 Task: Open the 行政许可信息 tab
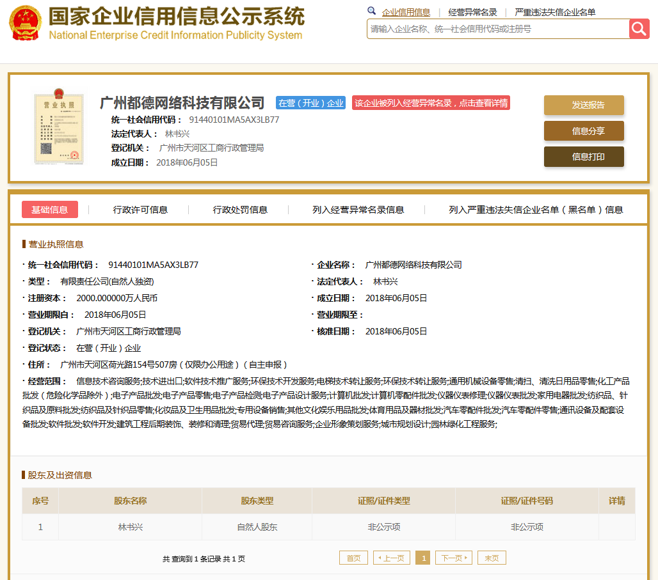(140, 210)
